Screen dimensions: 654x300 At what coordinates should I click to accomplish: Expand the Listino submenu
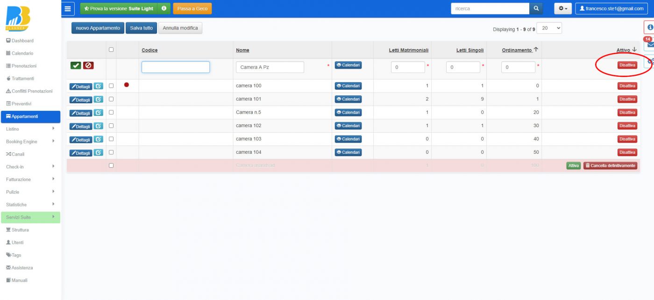point(30,129)
